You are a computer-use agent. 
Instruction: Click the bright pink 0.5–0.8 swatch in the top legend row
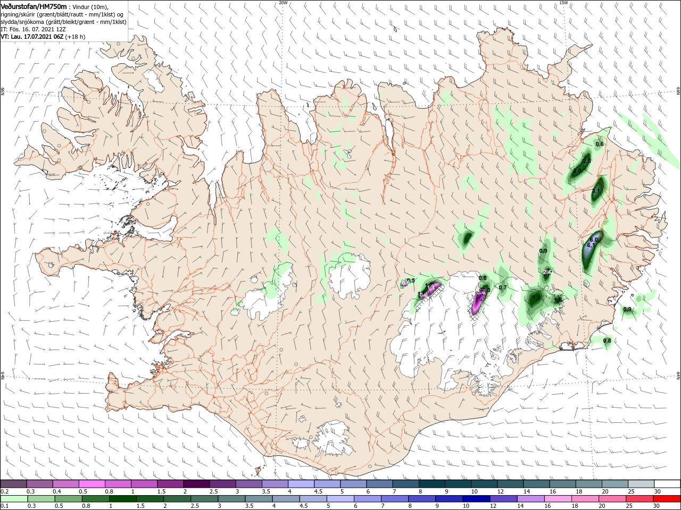[x=92, y=483]
